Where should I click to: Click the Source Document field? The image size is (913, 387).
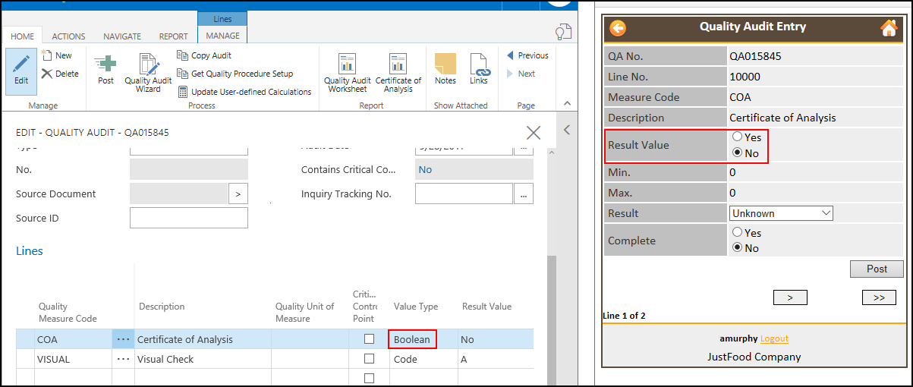179,193
